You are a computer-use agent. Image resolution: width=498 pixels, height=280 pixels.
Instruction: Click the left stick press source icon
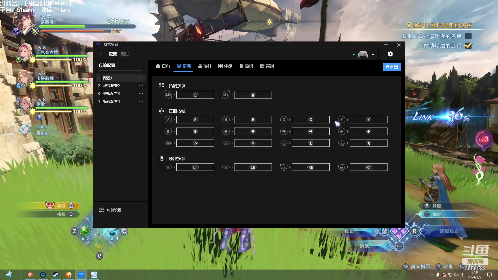pos(284,143)
